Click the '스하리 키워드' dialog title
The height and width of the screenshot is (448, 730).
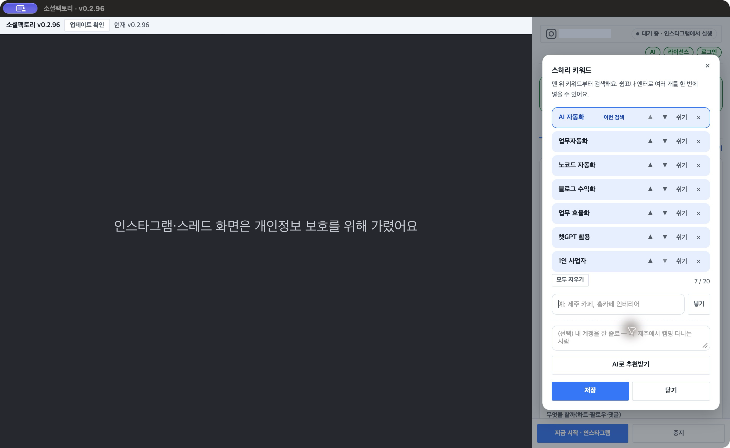tap(571, 71)
